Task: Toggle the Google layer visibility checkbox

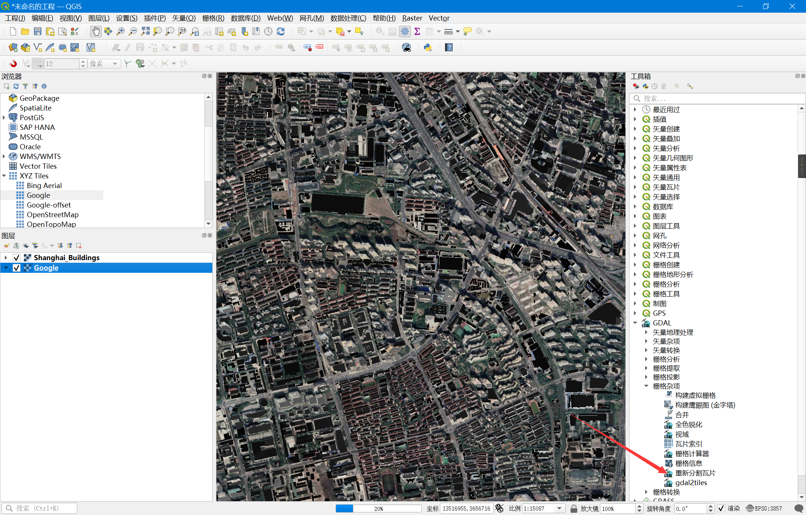Action: pos(16,268)
